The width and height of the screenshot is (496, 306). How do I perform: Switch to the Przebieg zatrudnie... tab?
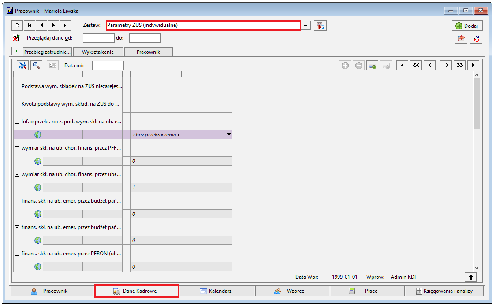[48, 52]
